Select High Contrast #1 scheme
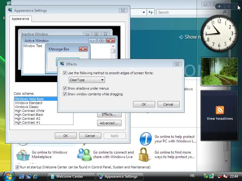 (x=28, y=122)
